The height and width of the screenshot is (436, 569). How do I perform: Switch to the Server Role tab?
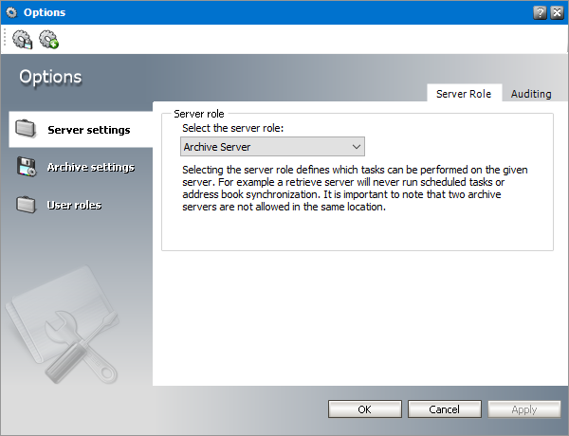pyautogui.click(x=464, y=94)
